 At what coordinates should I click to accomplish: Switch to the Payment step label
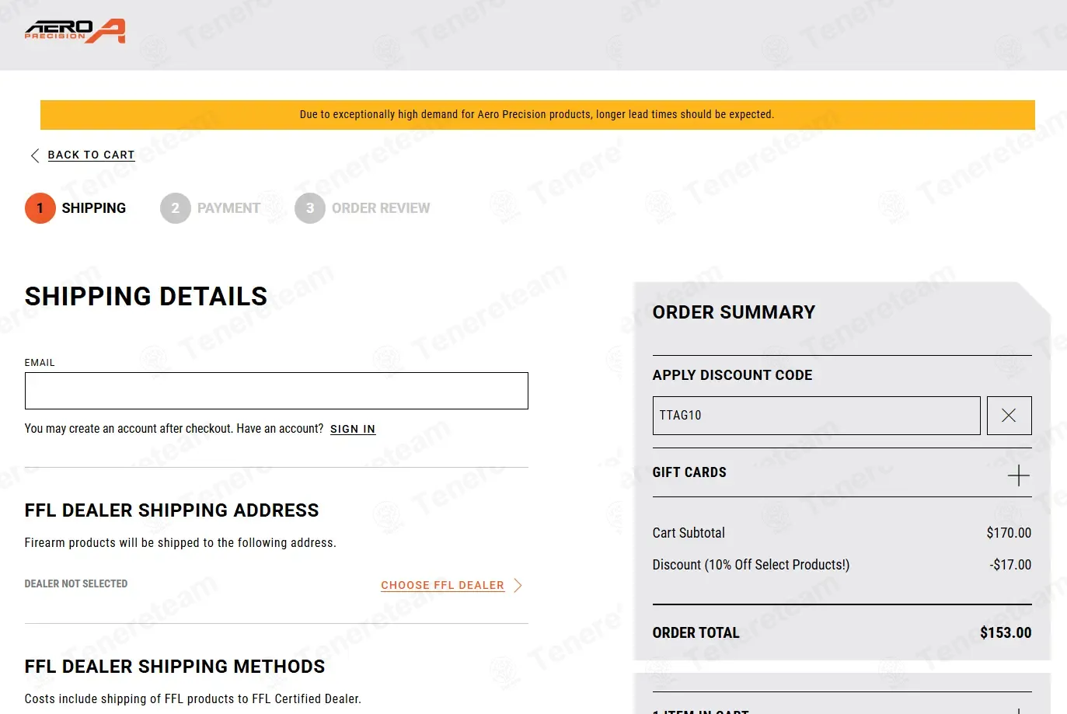coord(228,208)
